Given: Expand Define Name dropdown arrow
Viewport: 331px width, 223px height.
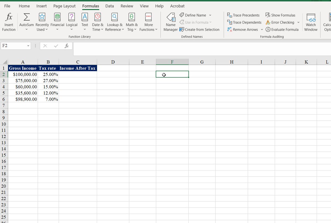Looking at the screenshot, I should coord(210,15).
